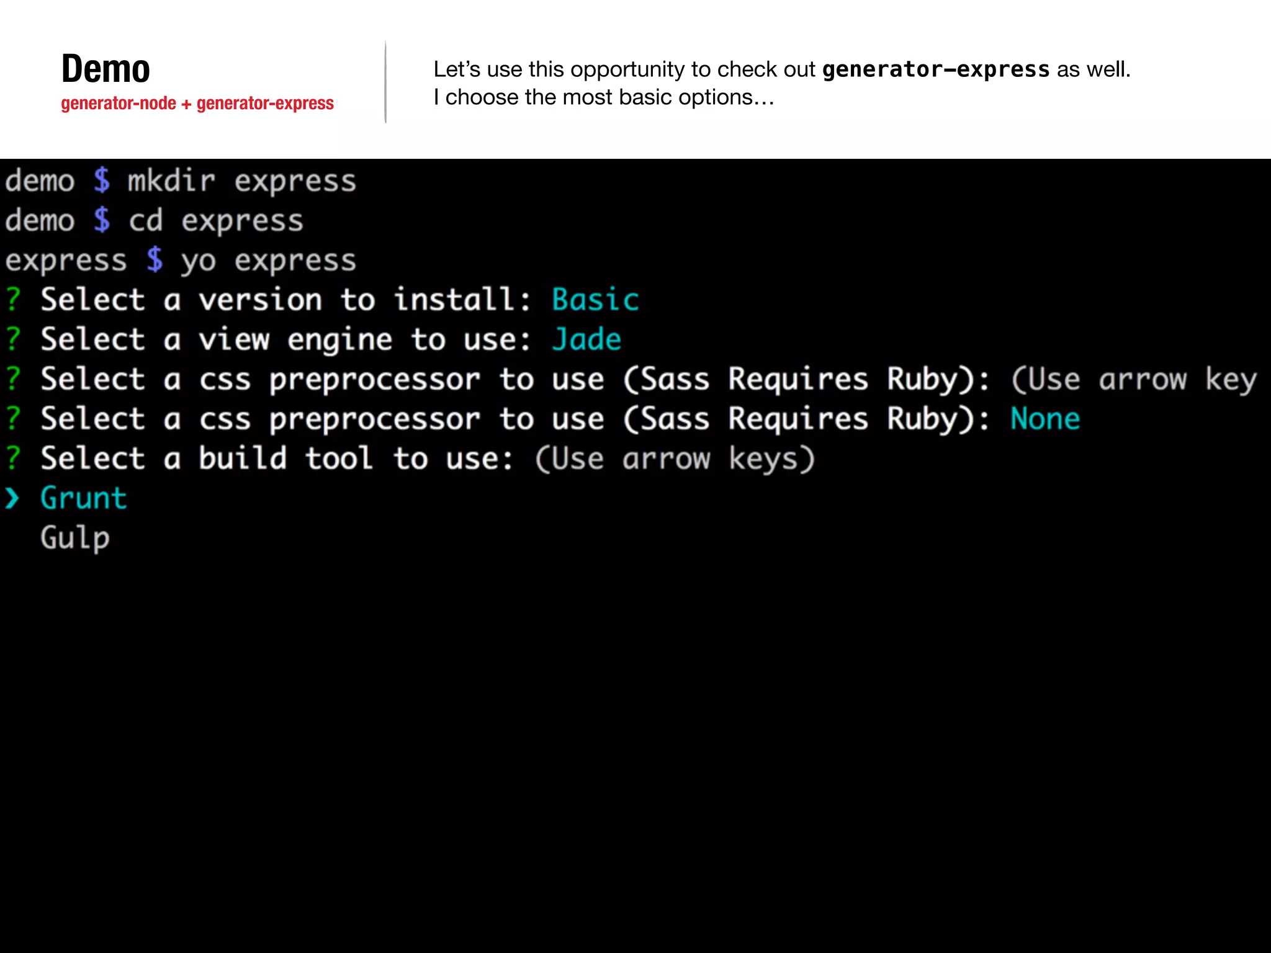1271x953 pixels.
Task: Select the highlighted Grunt build tool option
Action: click(x=84, y=498)
